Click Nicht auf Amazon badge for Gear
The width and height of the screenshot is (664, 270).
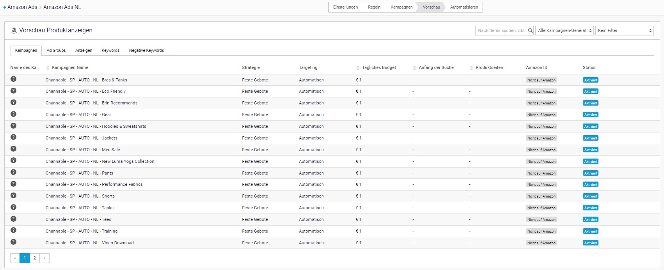pyautogui.click(x=541, y=115)
